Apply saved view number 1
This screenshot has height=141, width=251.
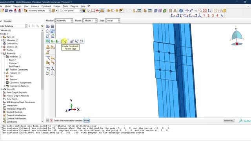coord(204,16)
